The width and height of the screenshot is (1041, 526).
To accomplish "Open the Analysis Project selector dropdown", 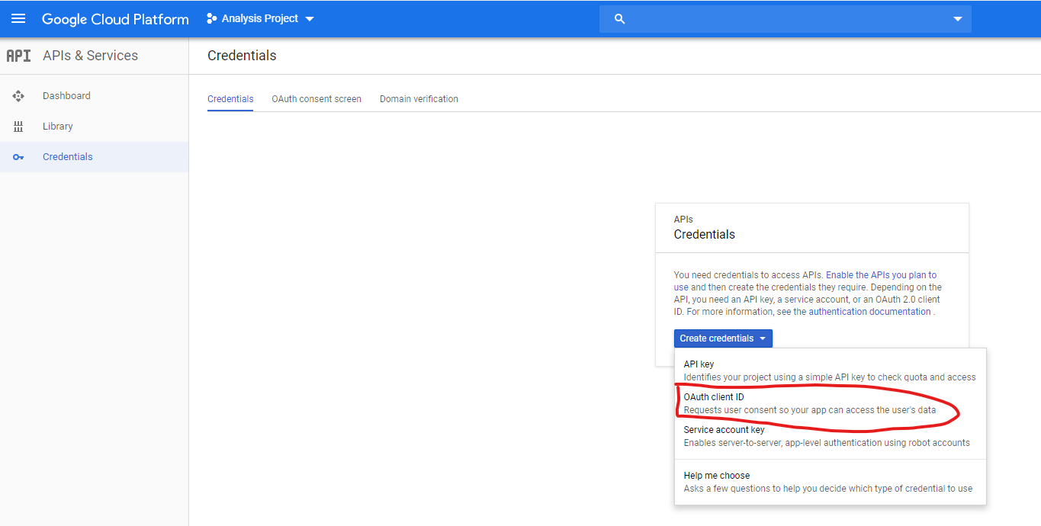I will 260,18.
